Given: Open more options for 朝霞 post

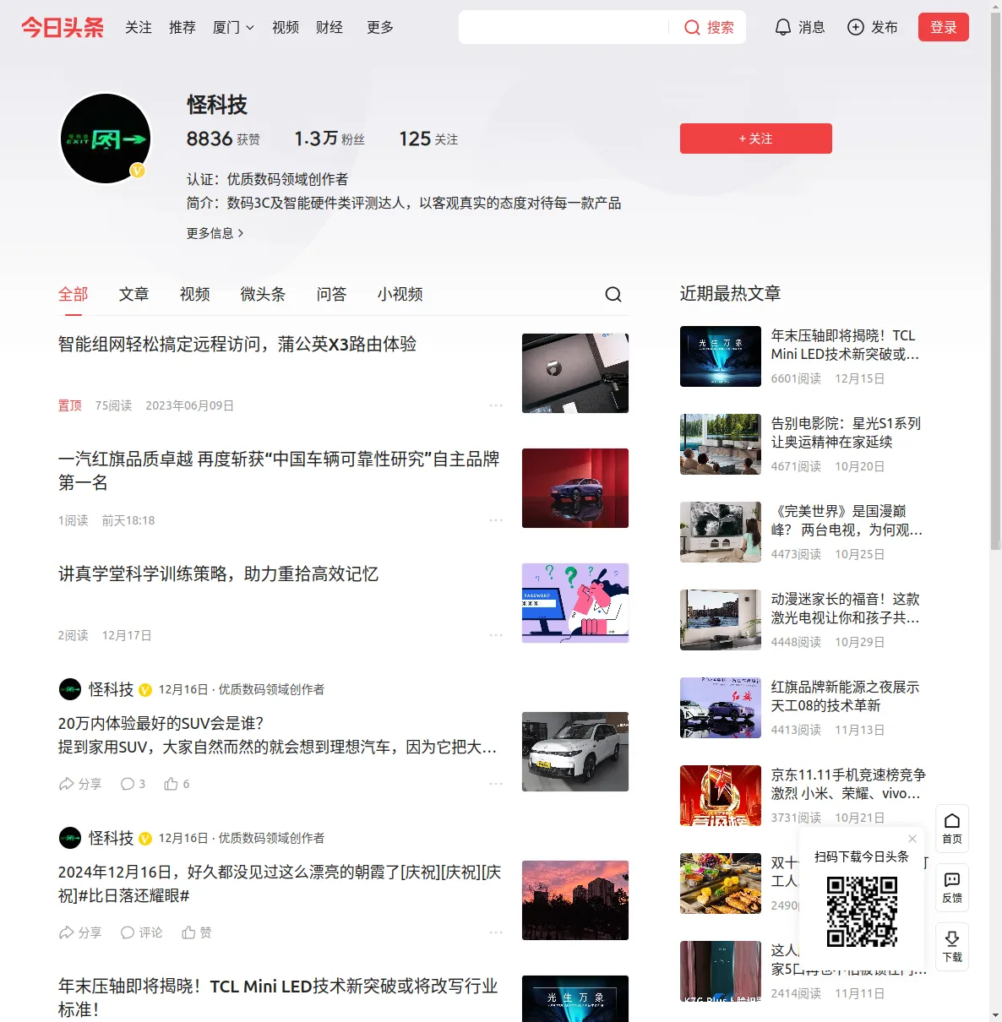Looking at the screenshot, I should 496,932.
